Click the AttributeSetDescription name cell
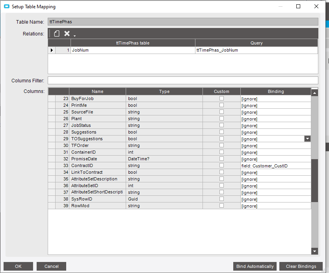 [x=98, y=179]
